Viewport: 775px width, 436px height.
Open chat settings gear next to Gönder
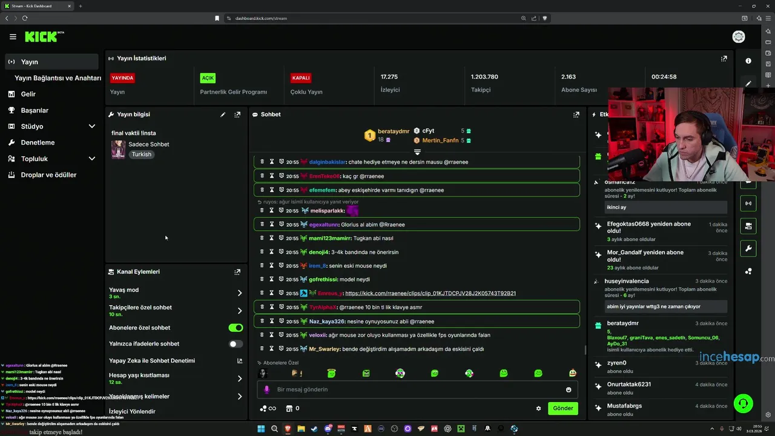(x=538, y=408)
